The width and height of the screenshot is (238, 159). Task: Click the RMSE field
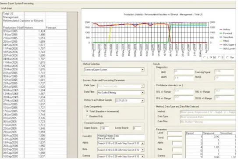pyautogui.click(x=225, y=78)
